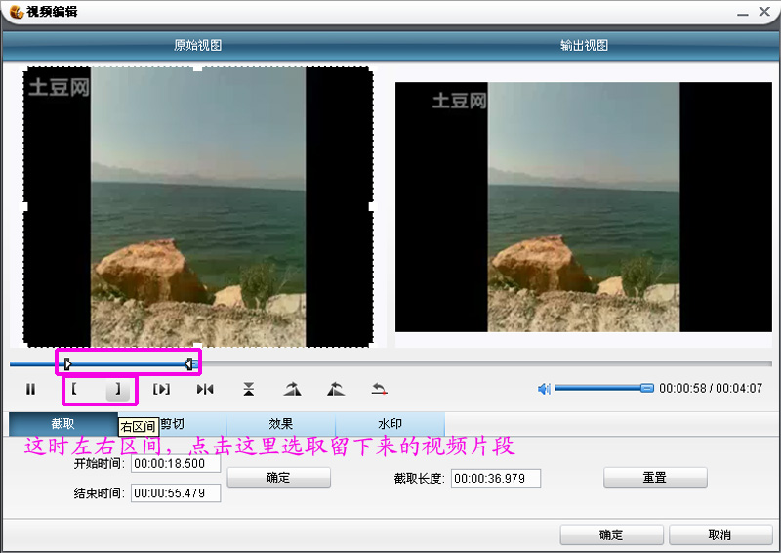Screen dimensions: 781x553
Task: Click the 原始视图 header label
Action: [x=198, y=45]
